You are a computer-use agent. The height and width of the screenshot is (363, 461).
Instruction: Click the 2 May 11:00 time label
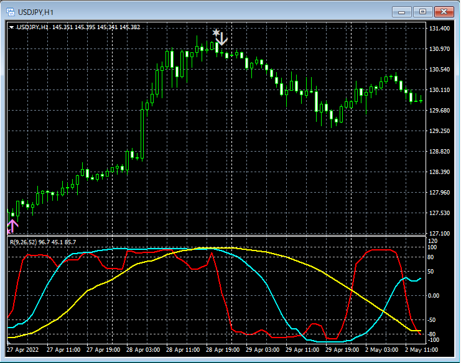click(x=421, y=351)
